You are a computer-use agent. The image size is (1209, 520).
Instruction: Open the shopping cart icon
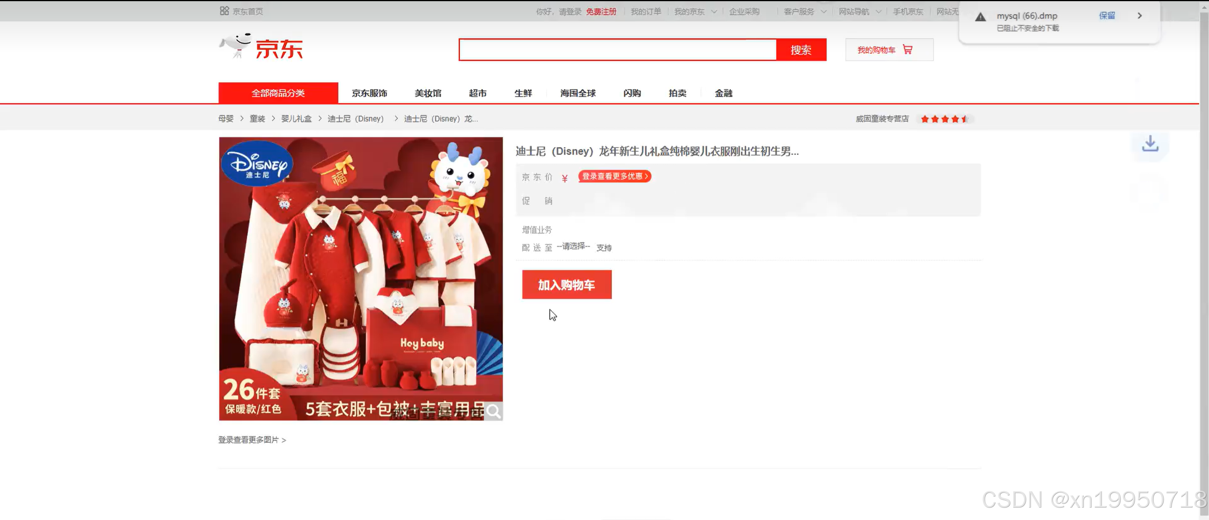(908, 50)
